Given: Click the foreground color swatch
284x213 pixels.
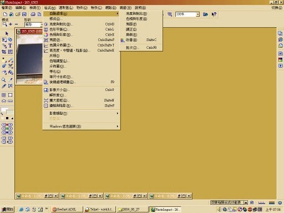Looking at the screenshot, I should coord(4,109).
